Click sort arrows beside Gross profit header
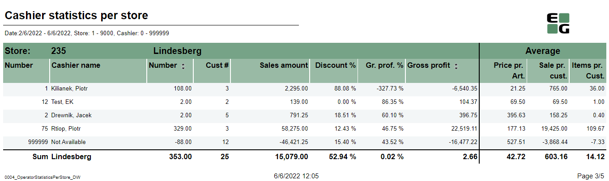Viewport: 609px width, 181px height. (456, 66)
